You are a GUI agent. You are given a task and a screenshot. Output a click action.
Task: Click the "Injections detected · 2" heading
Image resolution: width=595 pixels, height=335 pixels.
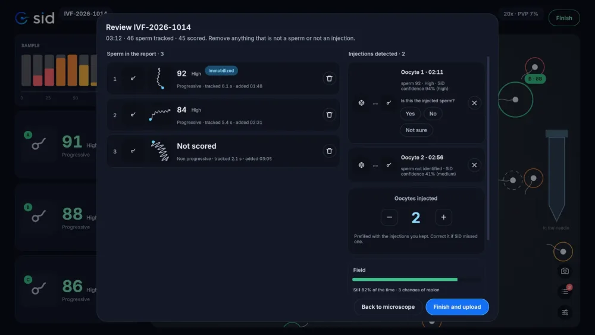click(x=377, y=54)
